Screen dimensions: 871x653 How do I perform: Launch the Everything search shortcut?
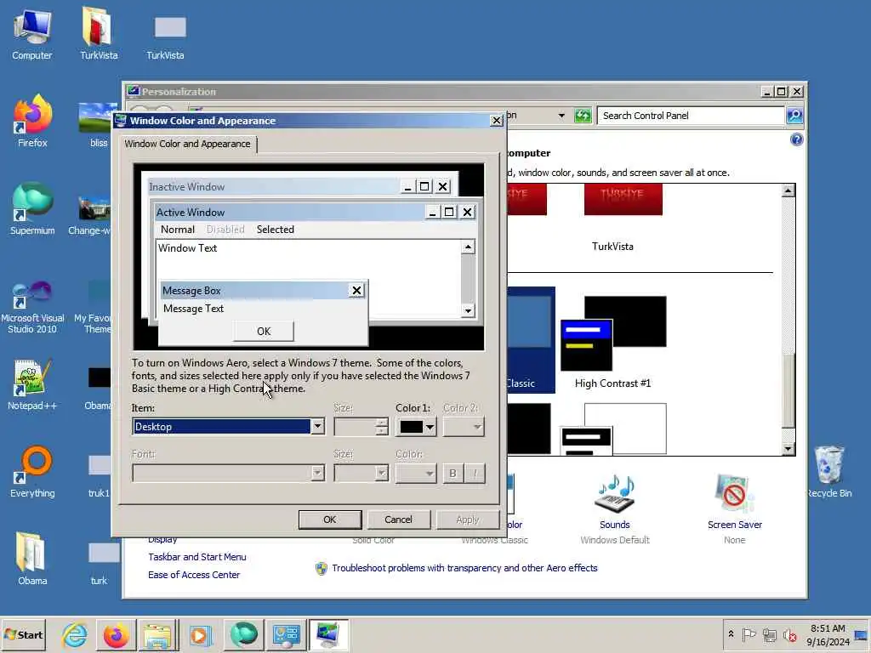[x=32, y=472]
